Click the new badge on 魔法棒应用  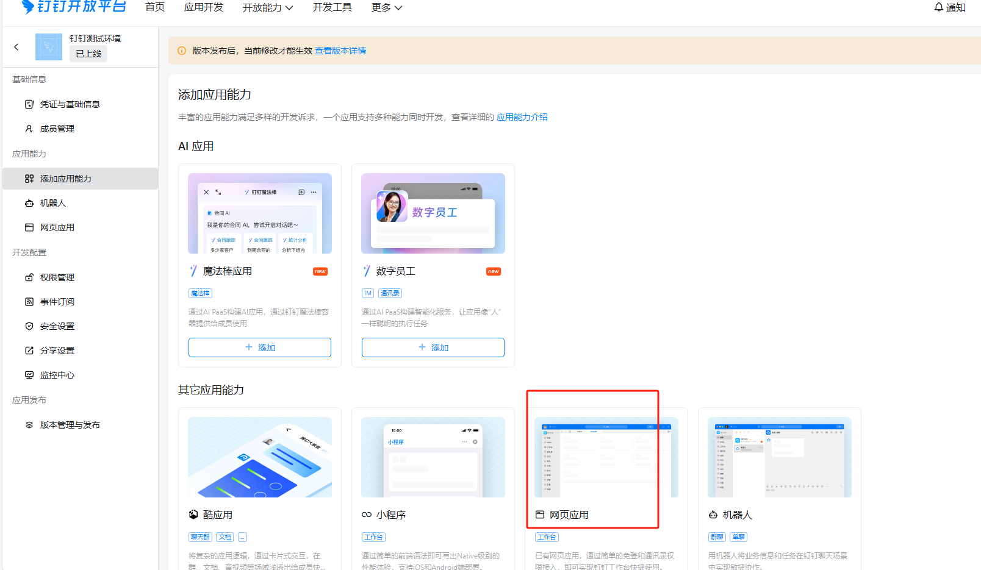click(320, 271)
